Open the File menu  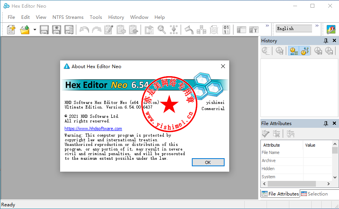tap(11, 17)
